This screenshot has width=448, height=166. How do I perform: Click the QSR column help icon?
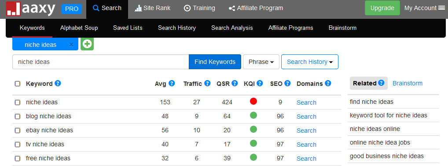click(x=235, y=84)
